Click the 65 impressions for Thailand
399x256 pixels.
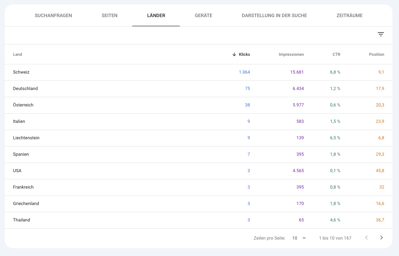(301, 220)
